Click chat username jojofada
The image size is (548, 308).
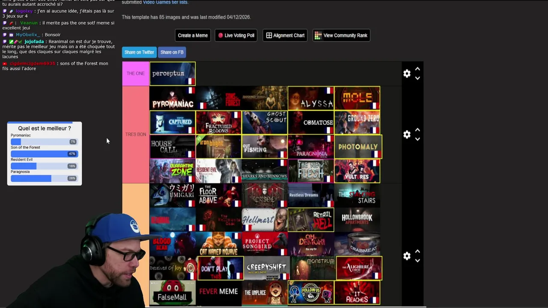[34, 41]
